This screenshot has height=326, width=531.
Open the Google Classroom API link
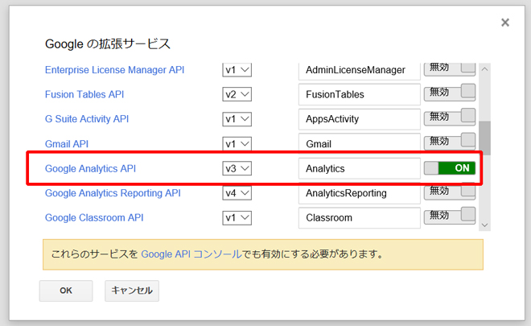click(94, 217)
